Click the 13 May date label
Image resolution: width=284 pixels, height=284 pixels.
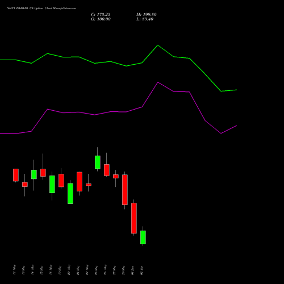coord(24,270)
